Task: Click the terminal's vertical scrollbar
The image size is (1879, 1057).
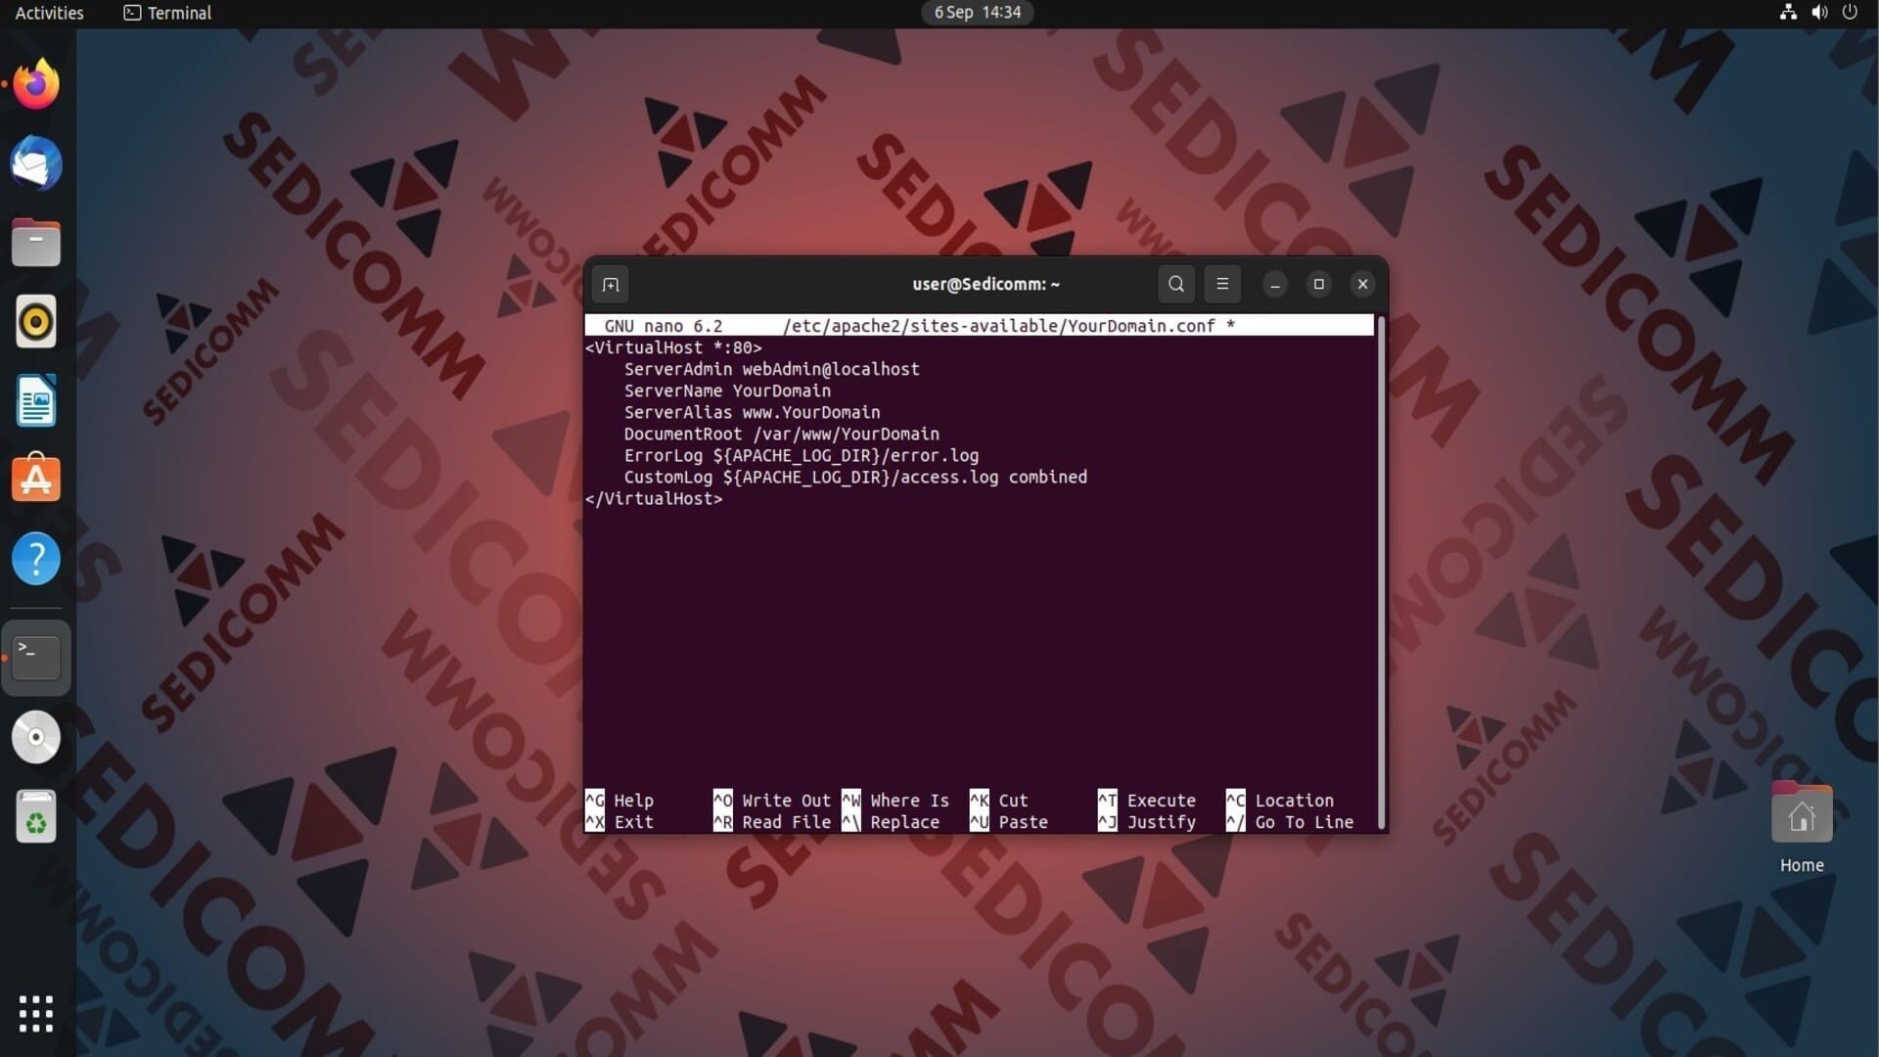Action: click(1381, 573)
